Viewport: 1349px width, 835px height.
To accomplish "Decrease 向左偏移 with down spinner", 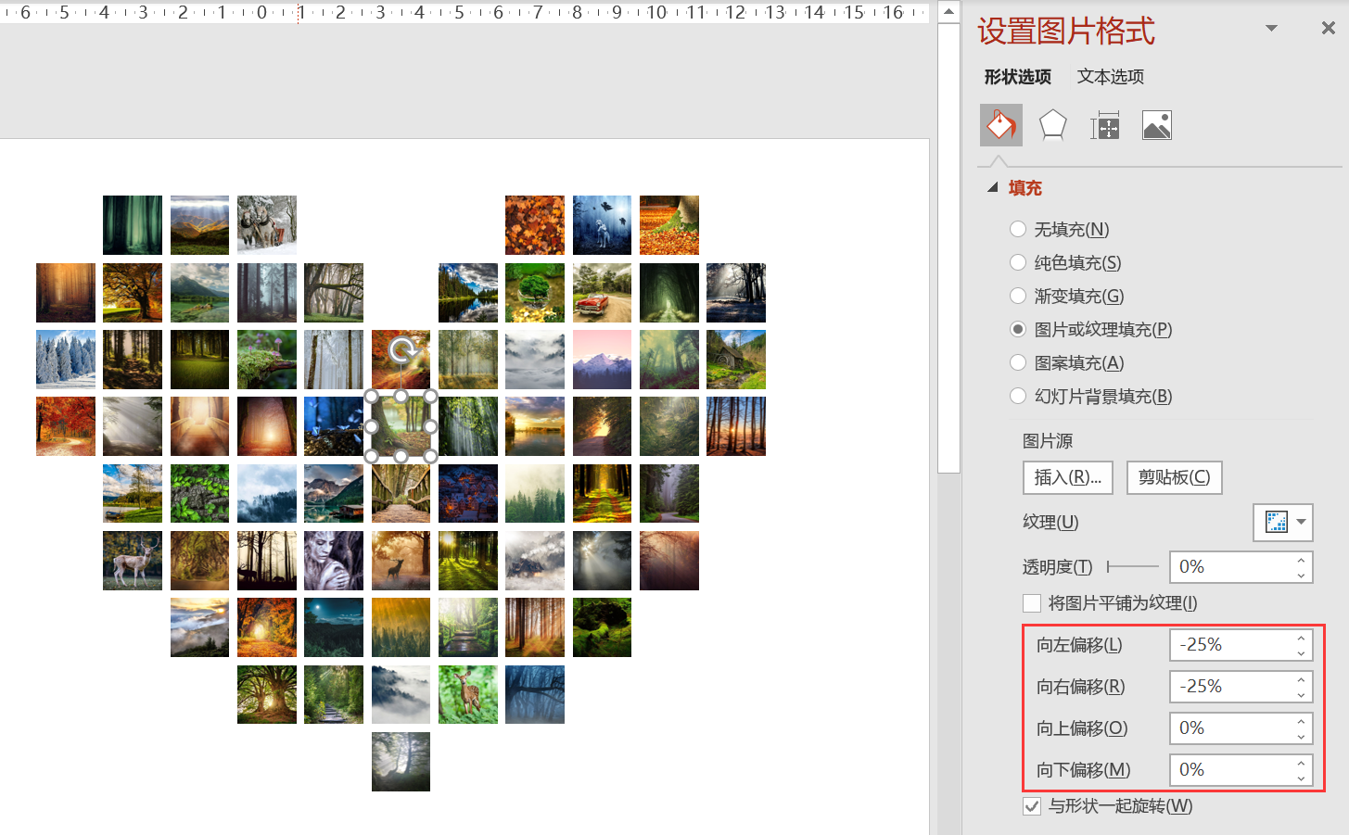I will click(1301, 652).
